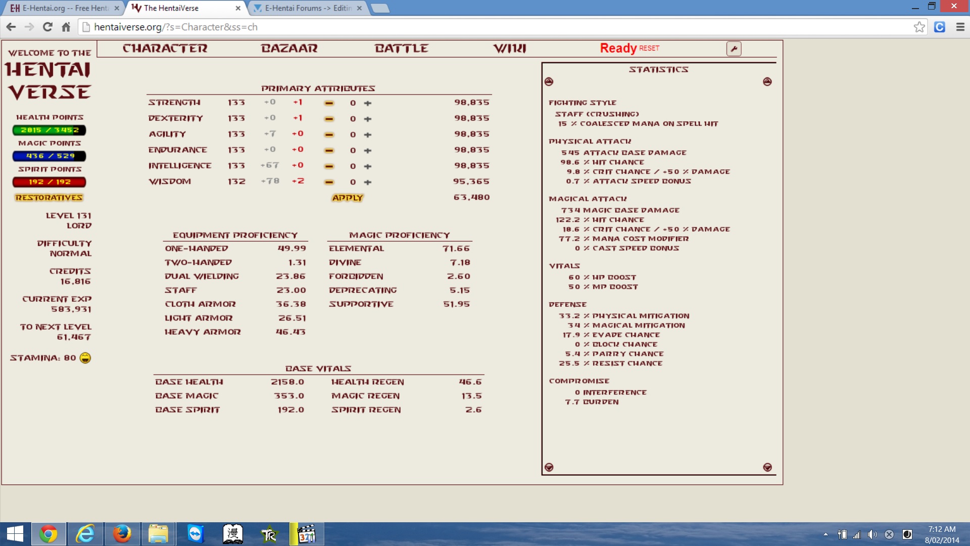Click the green Health Points bar
The height and width of the screenshot is (546, 970).
coord(50,130)
